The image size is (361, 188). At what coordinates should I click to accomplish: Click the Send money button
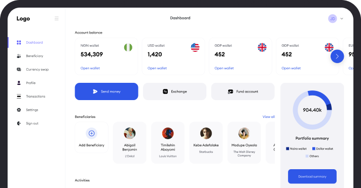[106, 91]
